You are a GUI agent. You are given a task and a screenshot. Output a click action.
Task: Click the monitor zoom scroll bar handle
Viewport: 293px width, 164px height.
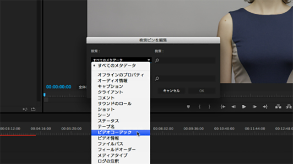point(46,100)
